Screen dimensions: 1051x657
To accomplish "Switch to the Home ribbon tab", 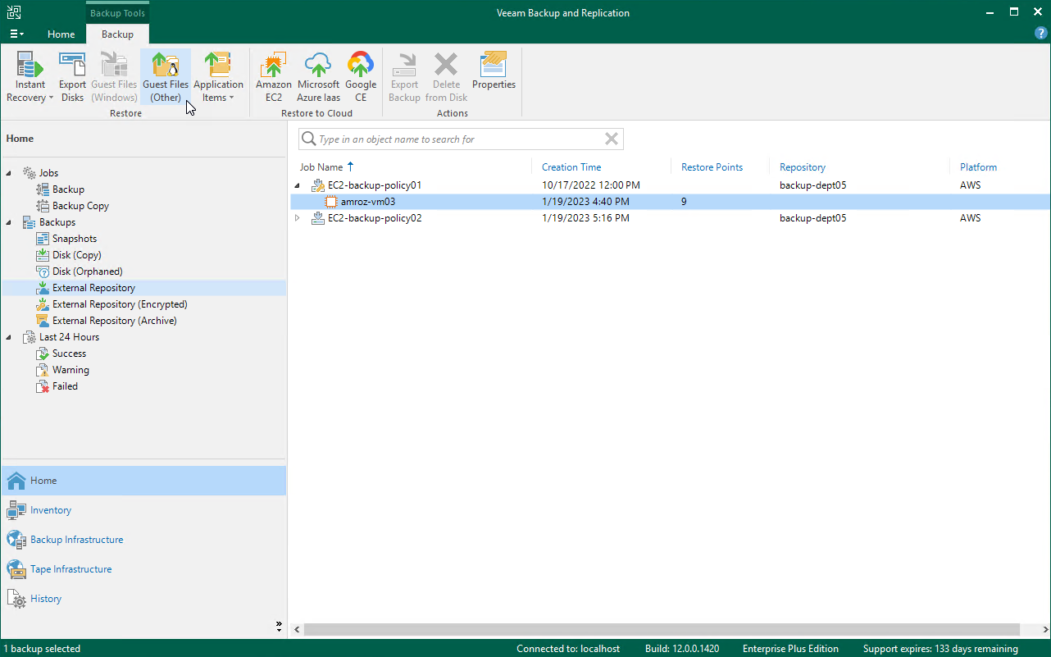I will pyautogui.click(x=61, y=34).
